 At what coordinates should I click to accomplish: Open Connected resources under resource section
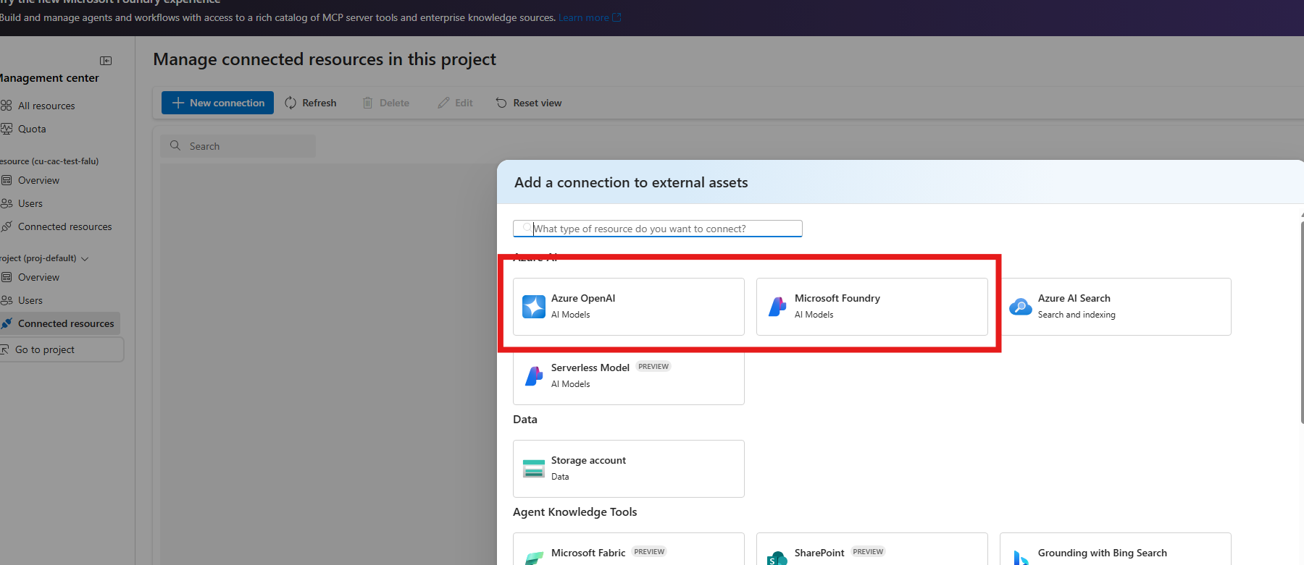click(64, 226)
